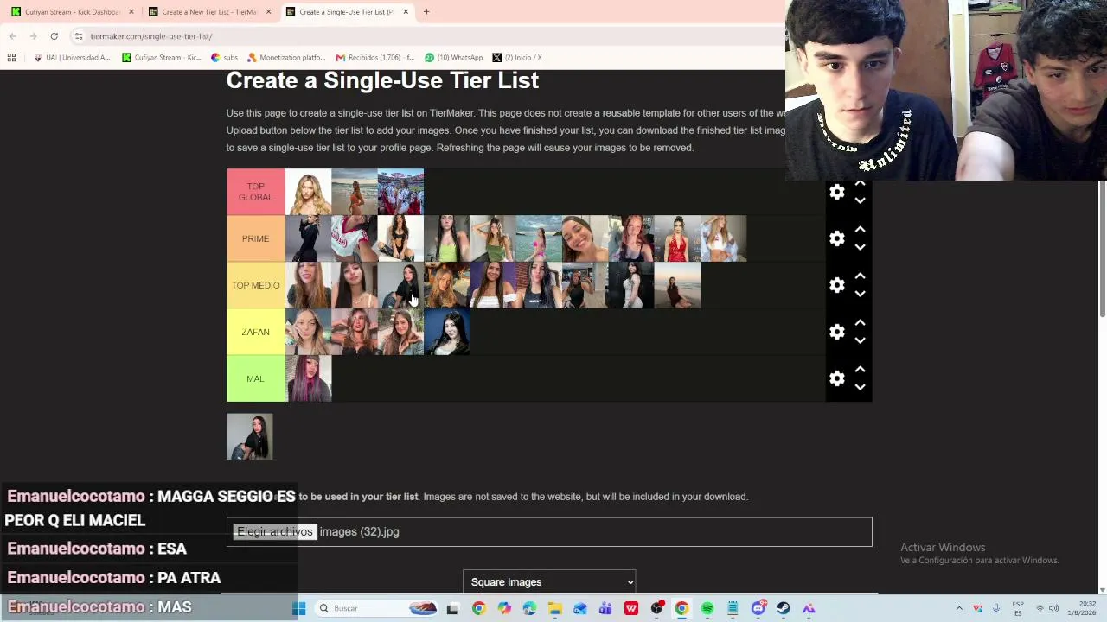Open the Monetization platform bookmark
This screenshot has height=622, width=1107.
point(286,57)
